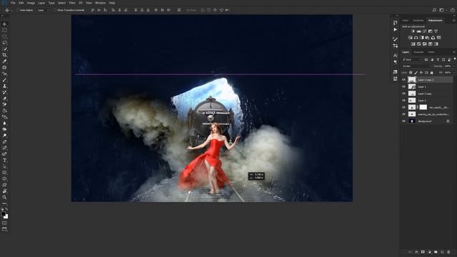Add an Invert adjustment

[x=413, y=44]
